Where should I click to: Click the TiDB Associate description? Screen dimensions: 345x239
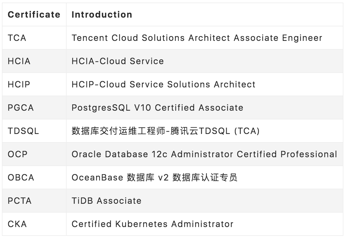tap(107, 201)
